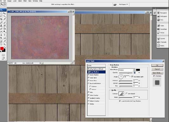Select the Rectangle shape tool

tap(4, 38)
